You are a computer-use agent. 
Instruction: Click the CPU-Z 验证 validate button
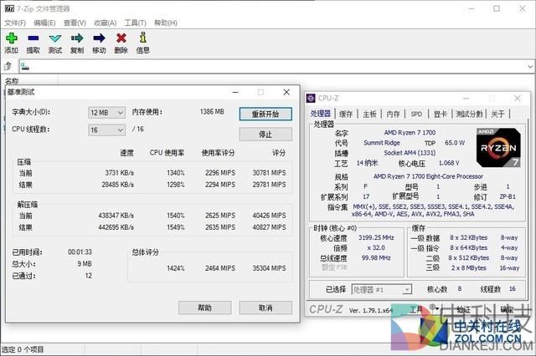pos(463,309)
